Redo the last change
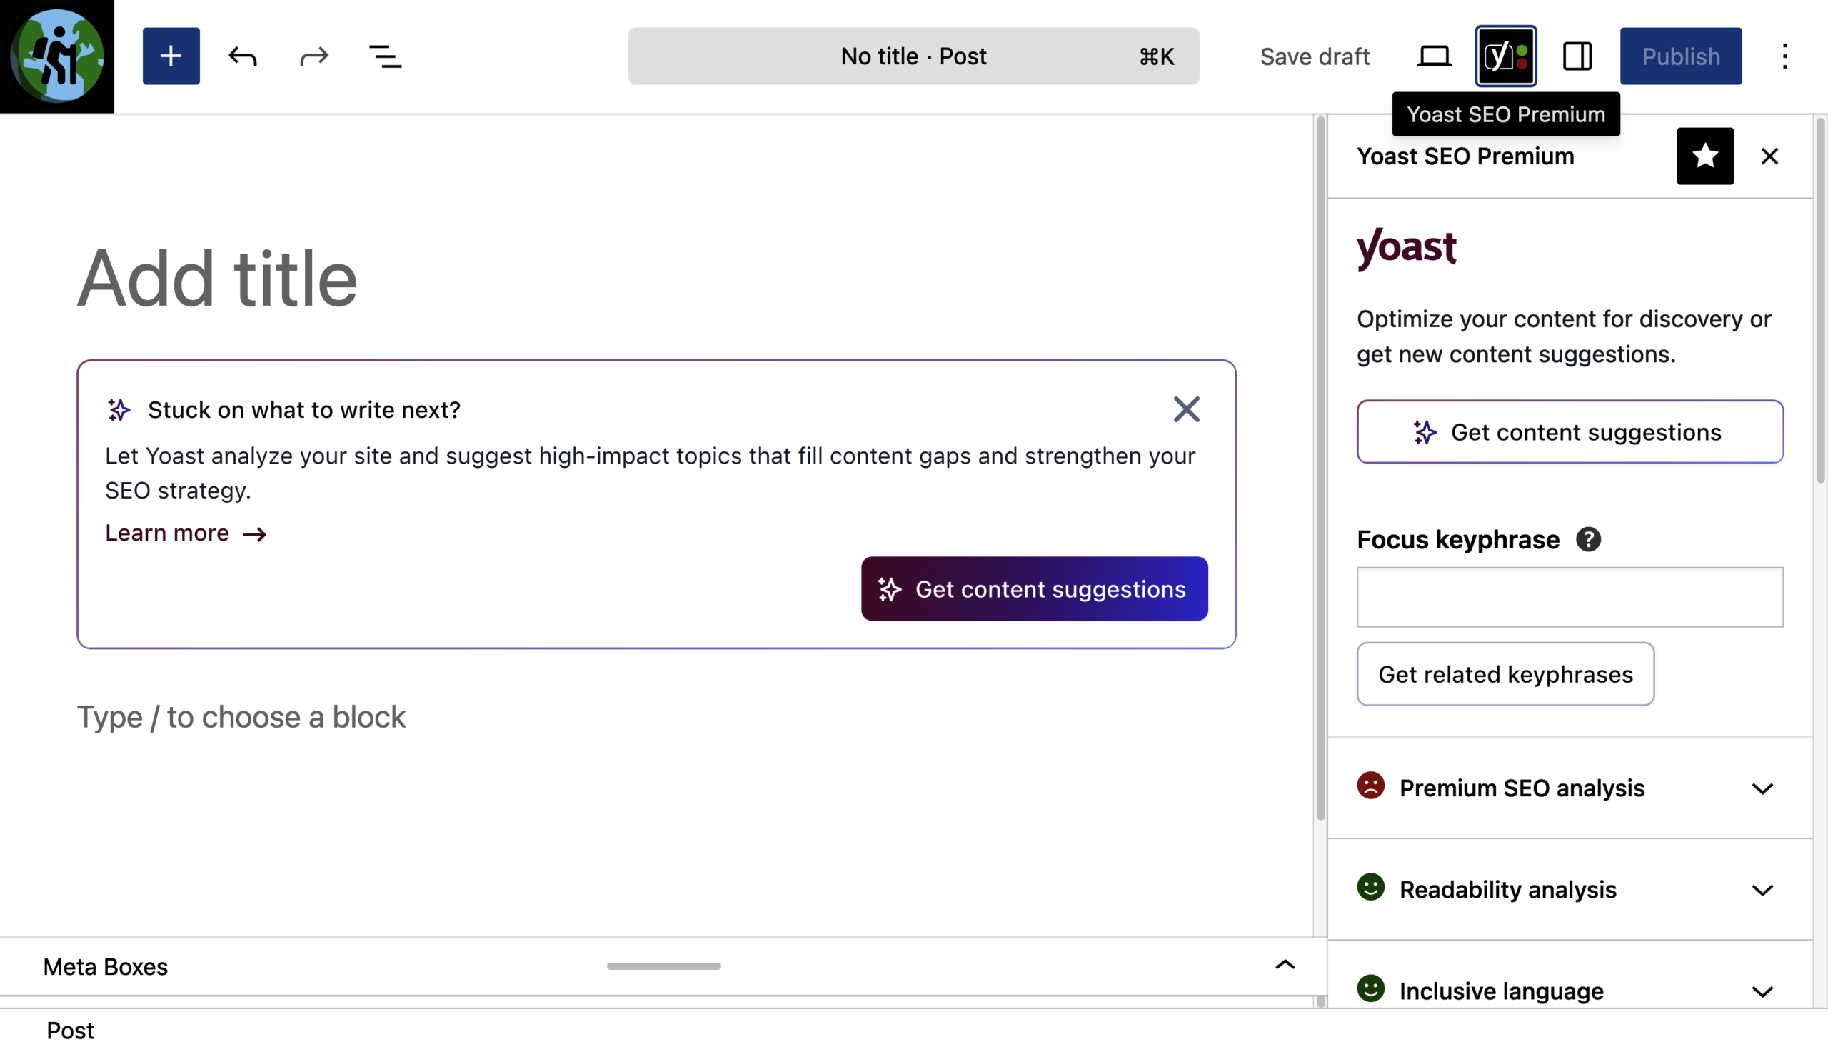 (314, 56)
